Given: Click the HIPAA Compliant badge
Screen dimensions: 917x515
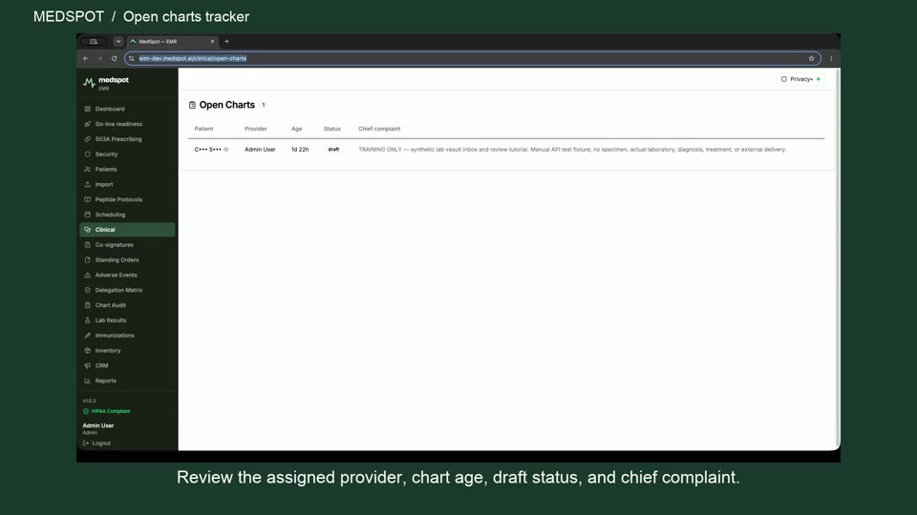Looking at the screenshot, I should (106, 411).
